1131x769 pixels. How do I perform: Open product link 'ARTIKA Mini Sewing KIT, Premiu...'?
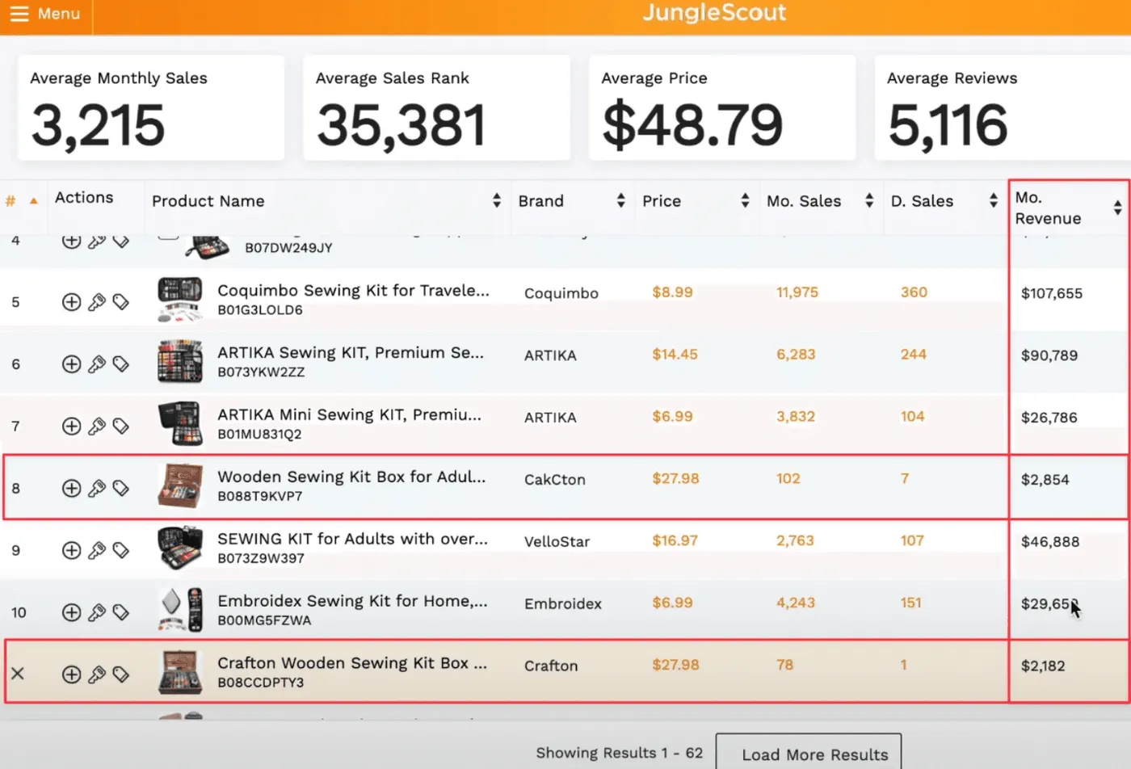click(x=349, y=415)
